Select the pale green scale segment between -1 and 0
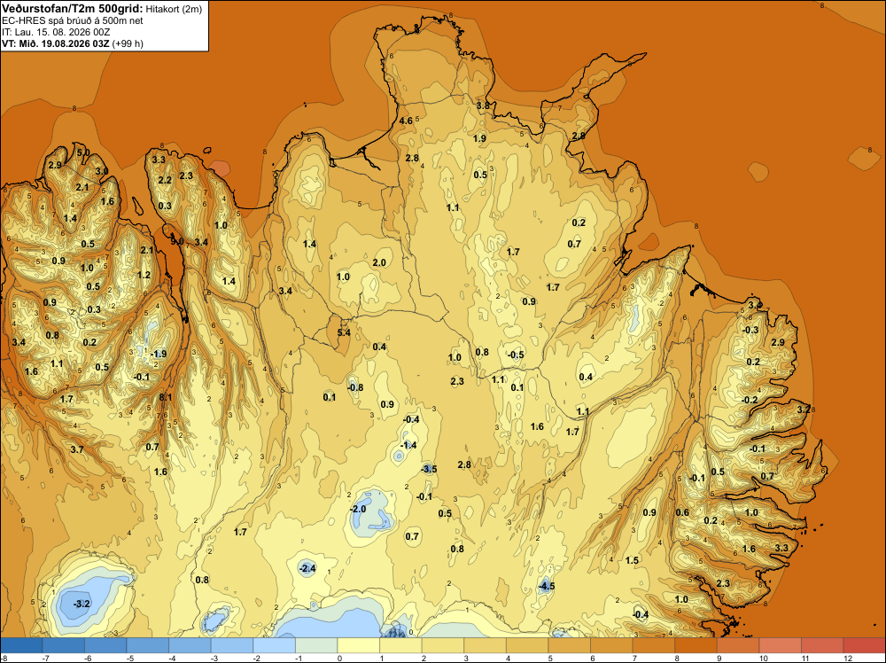886x663 pixels. [x=316, y=645]
